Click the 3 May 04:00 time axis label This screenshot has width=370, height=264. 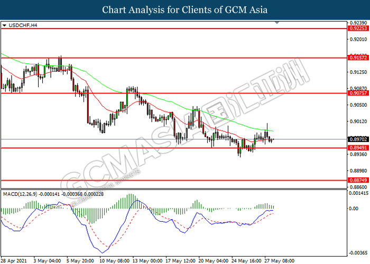47,261
